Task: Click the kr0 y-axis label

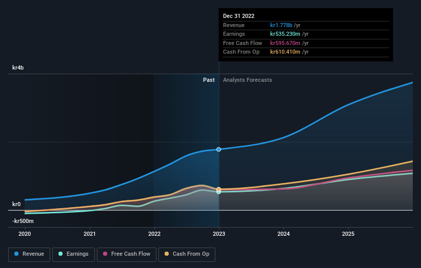Action: [x=16, y=204]
